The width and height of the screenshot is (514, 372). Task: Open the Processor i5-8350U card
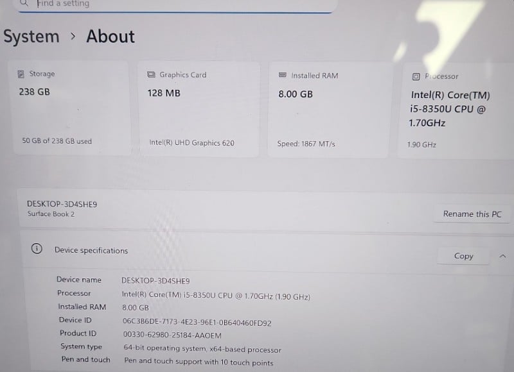[x=456, y=111]
